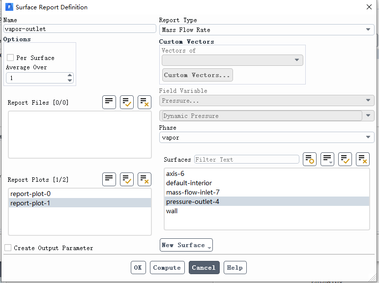The height and width of the screenshot is (283, 379).
Task: Select all shown Surfaces
Action: [345, 159]
